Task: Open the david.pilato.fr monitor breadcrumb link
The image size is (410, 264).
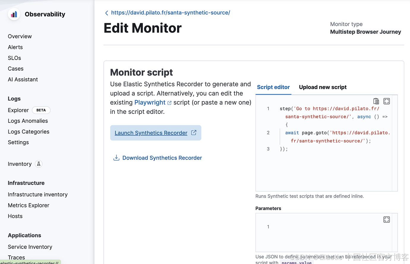Action: 171,13
